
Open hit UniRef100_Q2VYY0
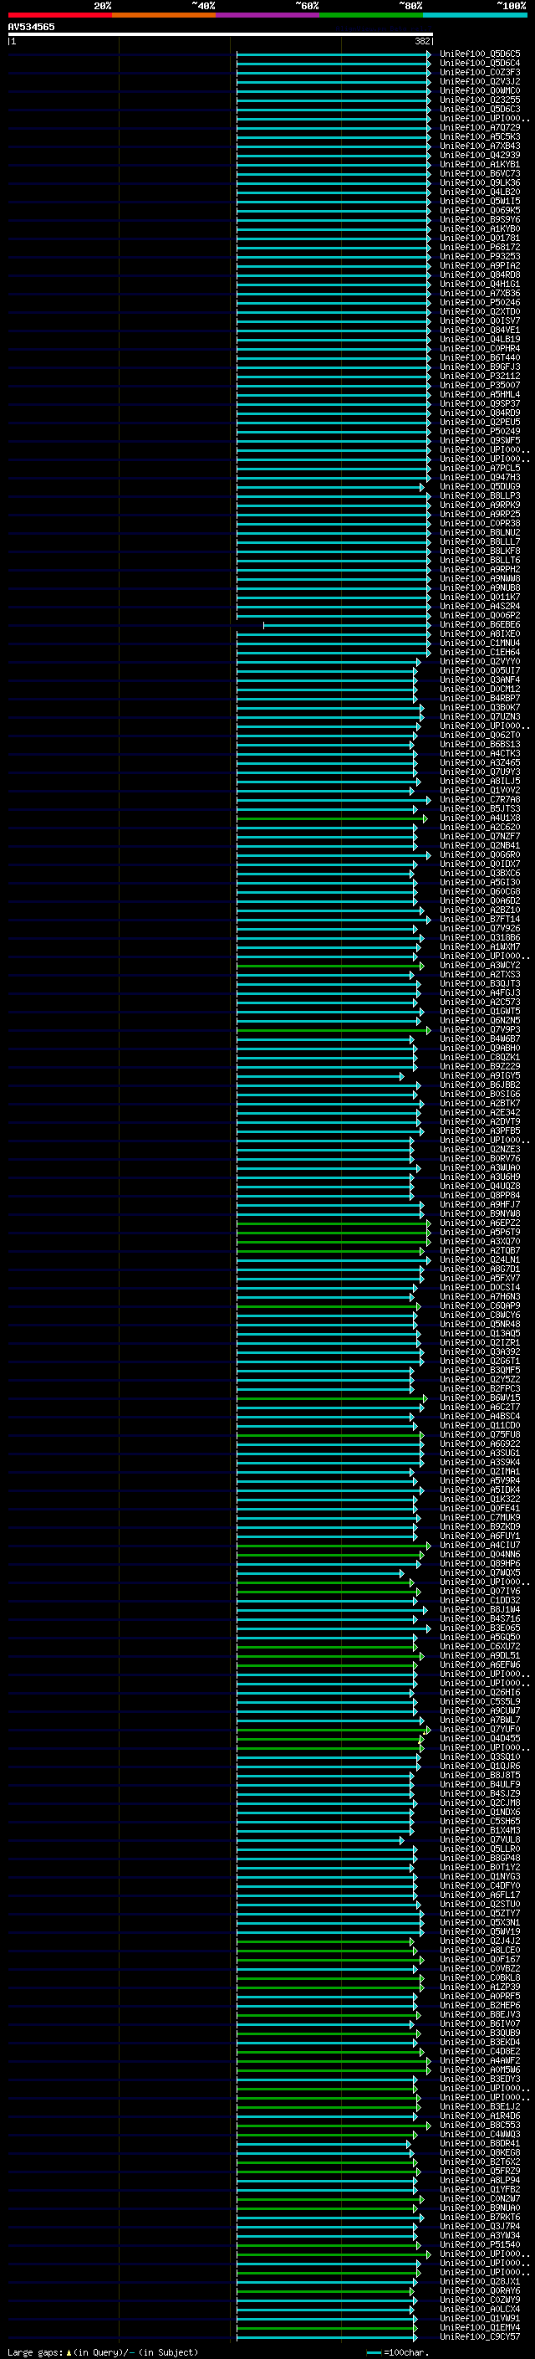(x=480, y=661)
